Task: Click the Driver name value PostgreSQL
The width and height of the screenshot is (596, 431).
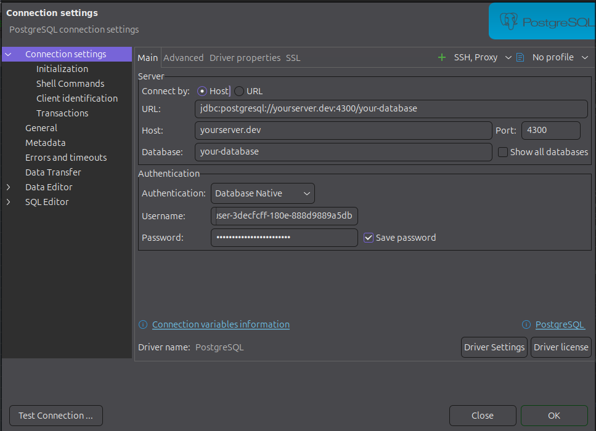Action: [x=219, y=347]
